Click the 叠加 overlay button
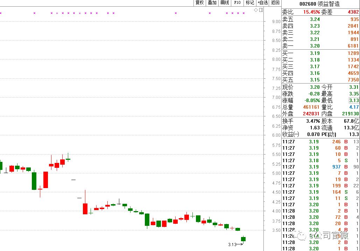The width and height of the screenshot is (360, 251). pos(212,3)
